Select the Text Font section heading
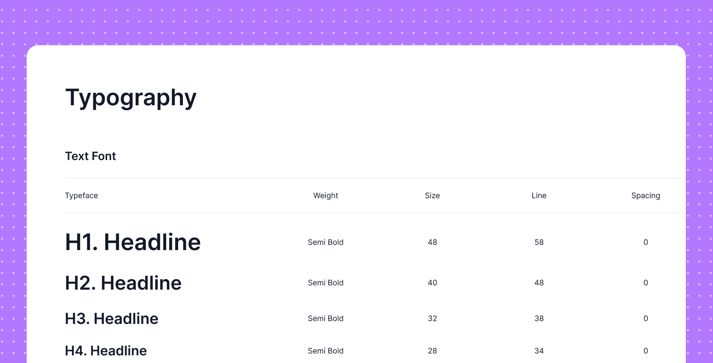Screen dimensions: 713x363 (x=90, y=156)
